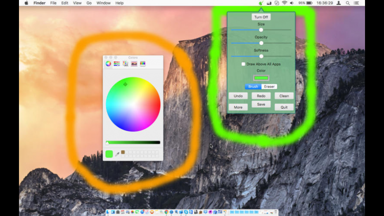
Task: Open the green Color well
Action: [261, 78]
